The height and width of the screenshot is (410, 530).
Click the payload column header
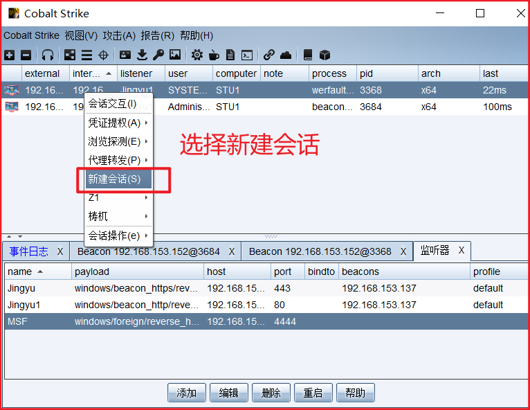point(138,271)
